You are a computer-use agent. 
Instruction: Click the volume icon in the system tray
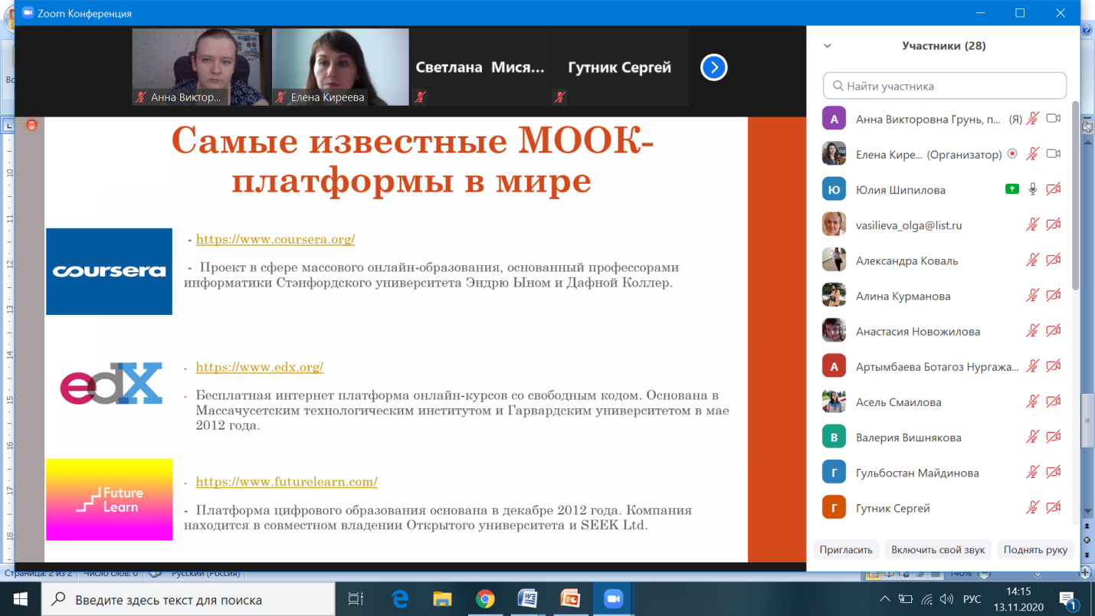click(948, 599)
